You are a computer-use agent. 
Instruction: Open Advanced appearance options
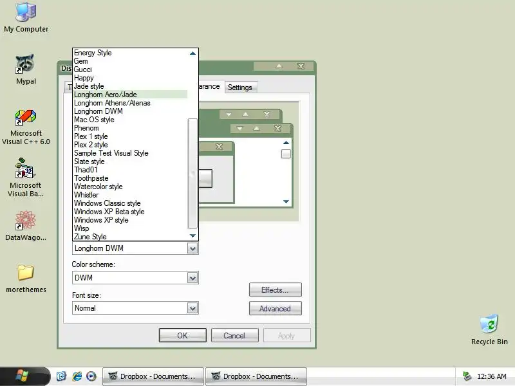coord(276,309)
